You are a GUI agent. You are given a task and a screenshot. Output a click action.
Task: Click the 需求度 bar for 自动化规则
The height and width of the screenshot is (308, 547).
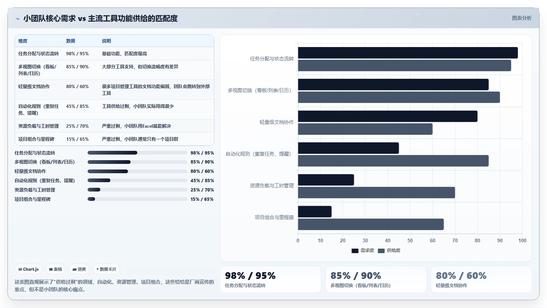click(348, 148)
